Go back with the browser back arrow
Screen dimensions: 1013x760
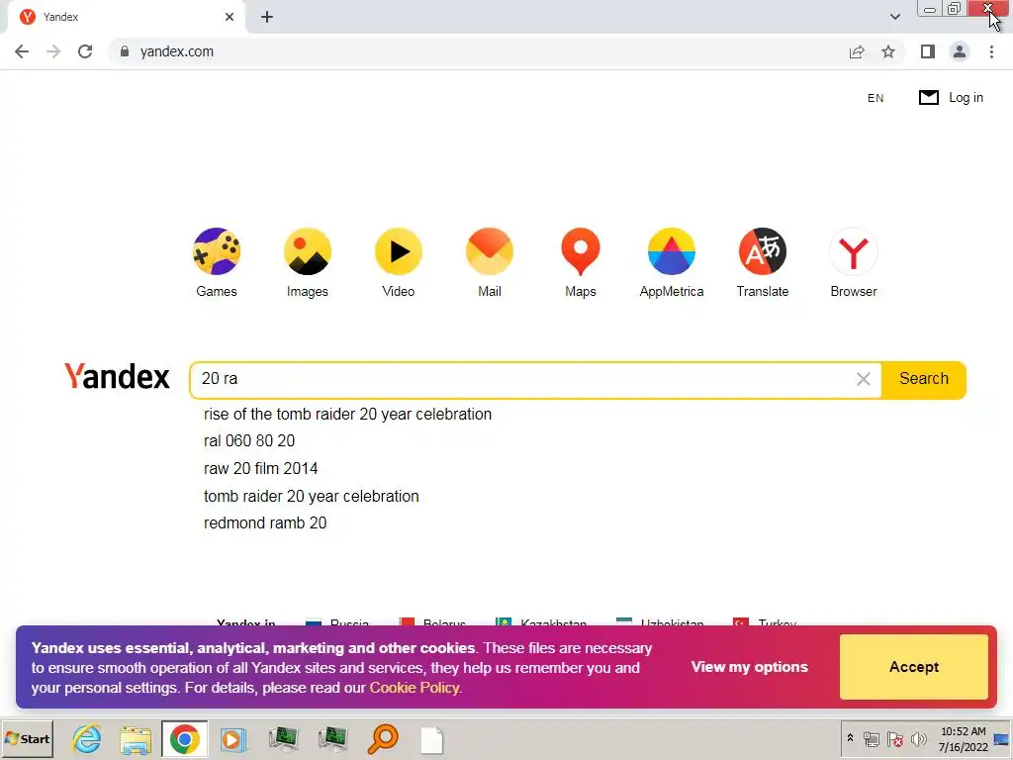click(x=22, y=51)
